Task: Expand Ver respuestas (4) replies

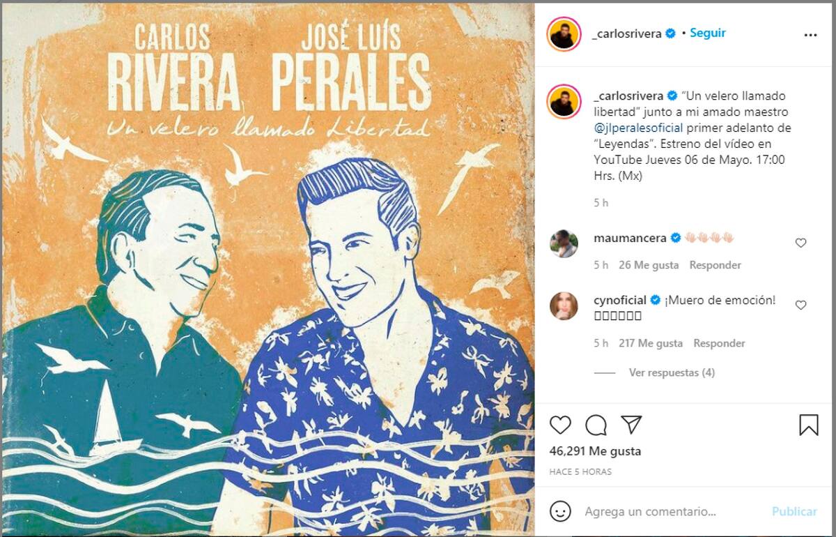Action: point(672,372)
